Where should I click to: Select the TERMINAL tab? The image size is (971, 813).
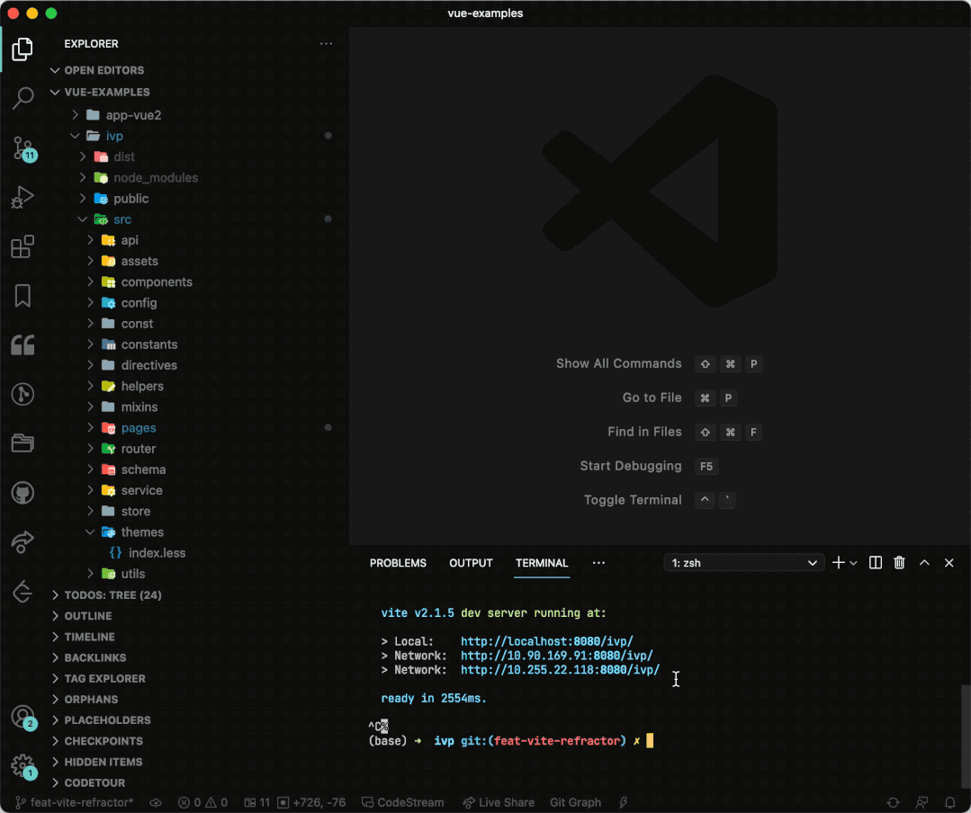click(541, 563)
